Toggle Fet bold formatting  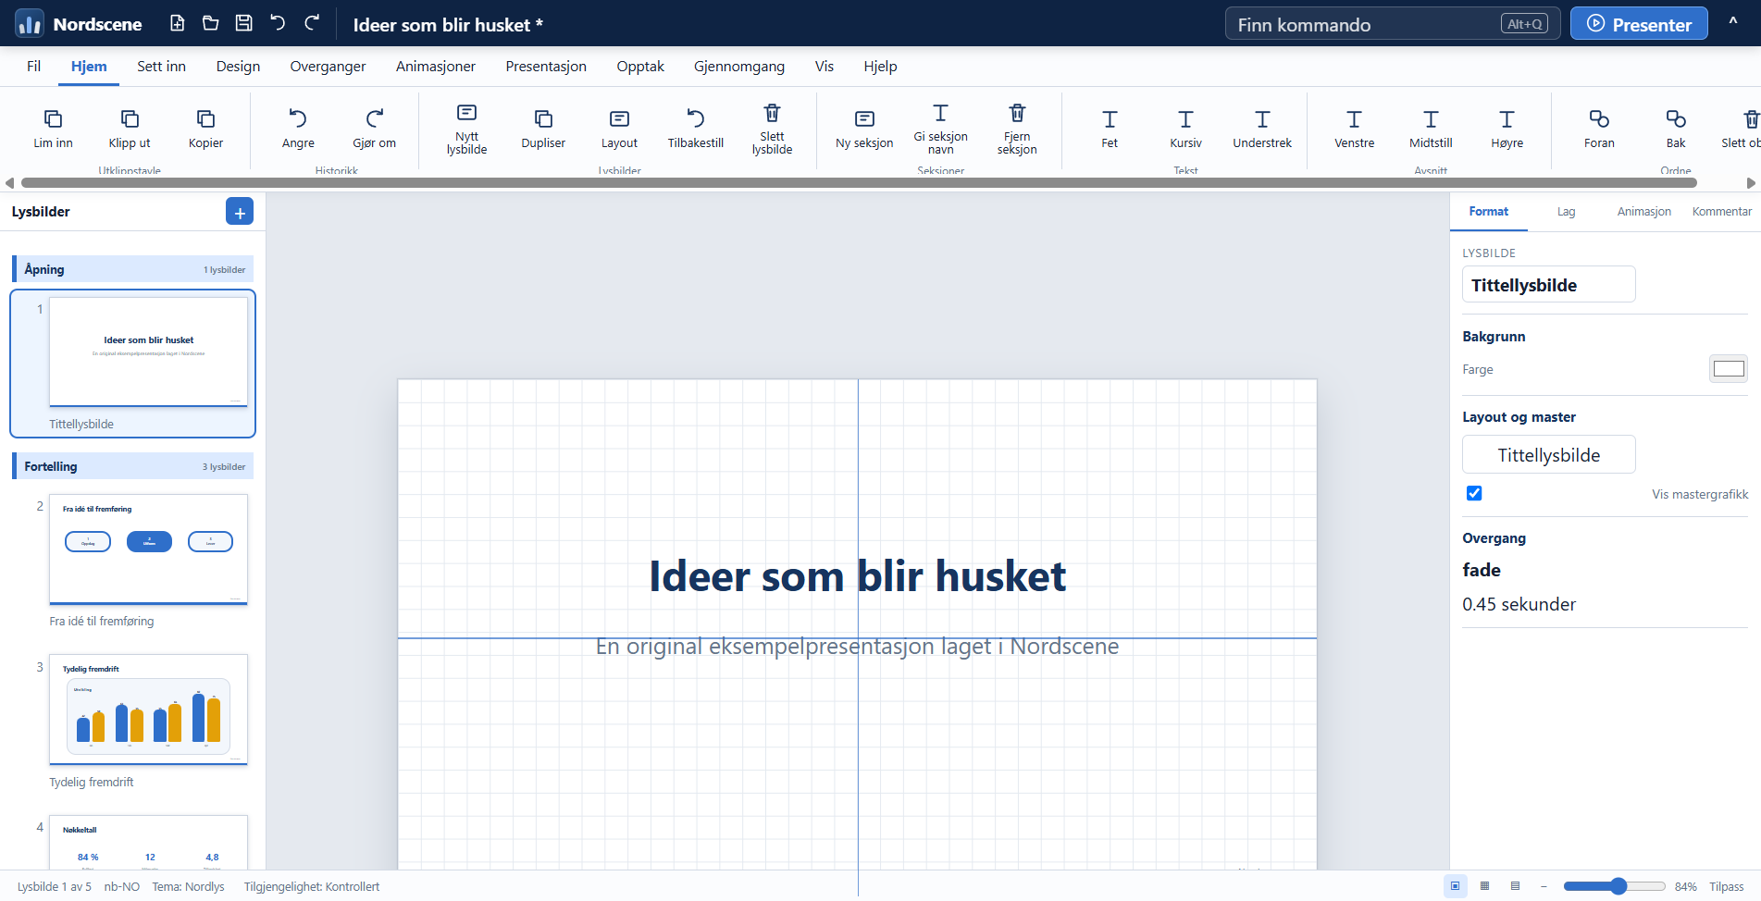(x=1109, y=128)
